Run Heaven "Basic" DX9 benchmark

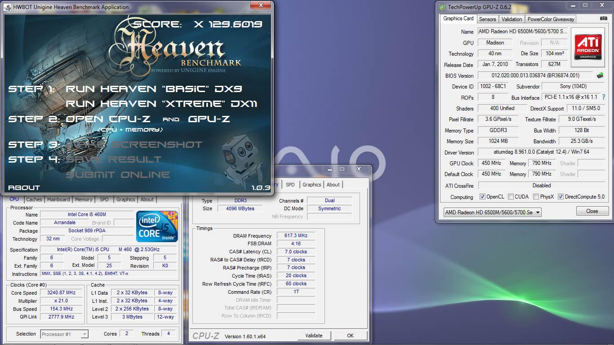[154, 89]
